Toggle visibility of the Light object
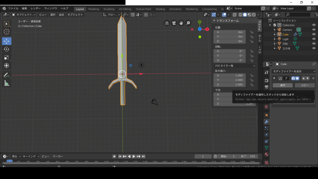The height and width of the screenshot is (179, 318). point(314,39)
